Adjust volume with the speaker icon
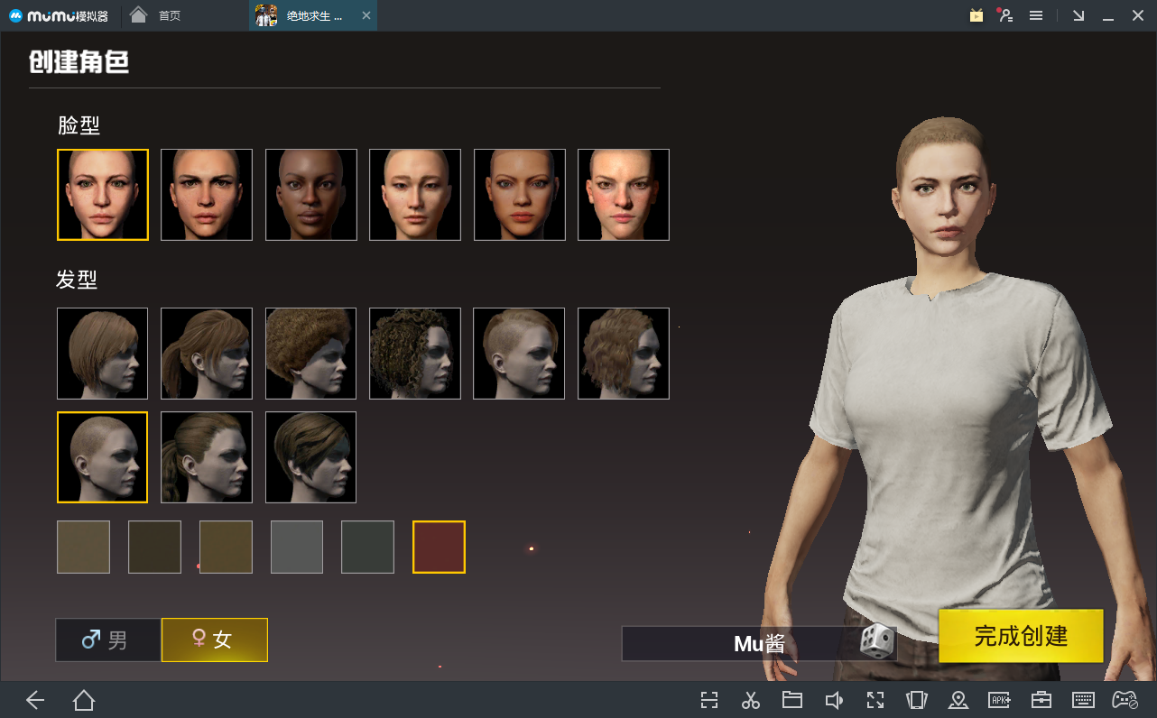The image size is (1157, 718). 834,700
